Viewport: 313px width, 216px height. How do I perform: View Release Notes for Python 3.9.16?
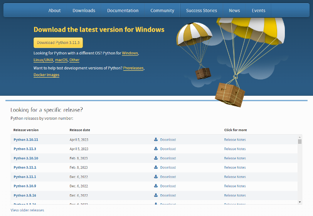click(235, 195)
